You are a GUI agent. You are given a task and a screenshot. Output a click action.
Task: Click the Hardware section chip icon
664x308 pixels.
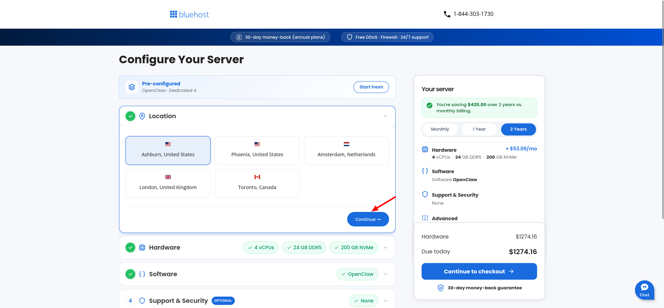coord(142,248)
